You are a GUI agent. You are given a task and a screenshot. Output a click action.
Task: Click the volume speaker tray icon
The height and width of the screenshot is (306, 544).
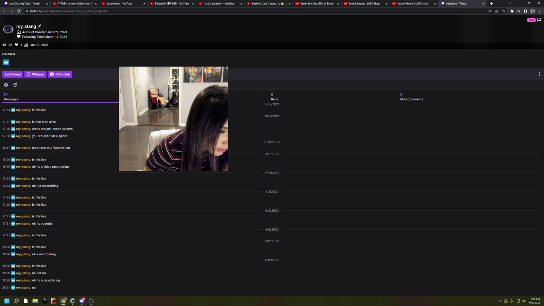click(x=524, y=301)
